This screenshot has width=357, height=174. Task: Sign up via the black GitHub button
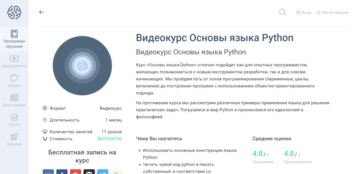pos(89,172)
